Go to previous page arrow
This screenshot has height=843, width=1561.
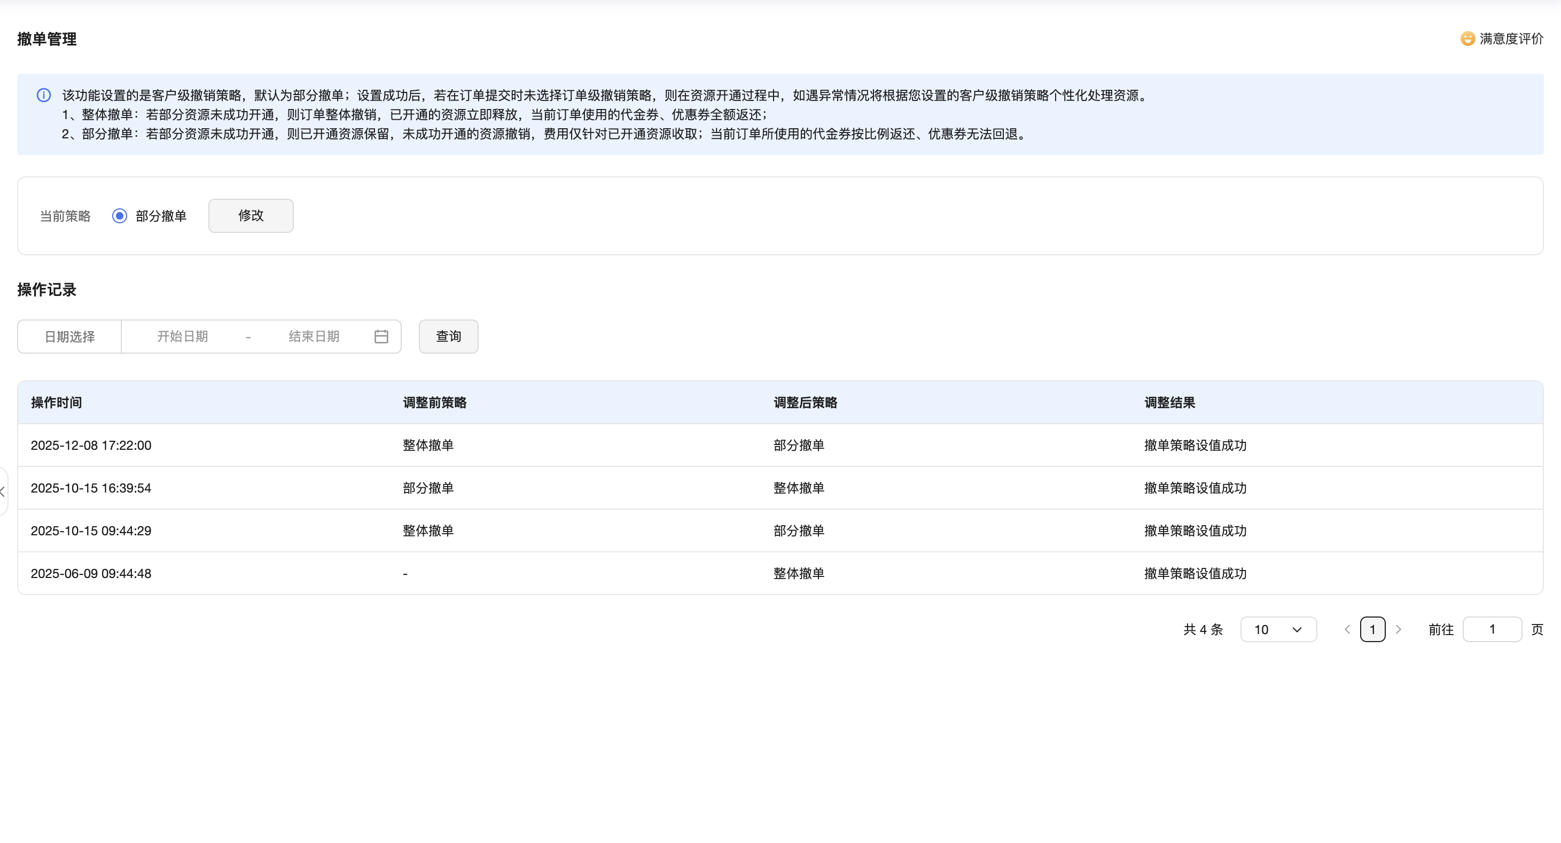click(x=1347, y=630)
